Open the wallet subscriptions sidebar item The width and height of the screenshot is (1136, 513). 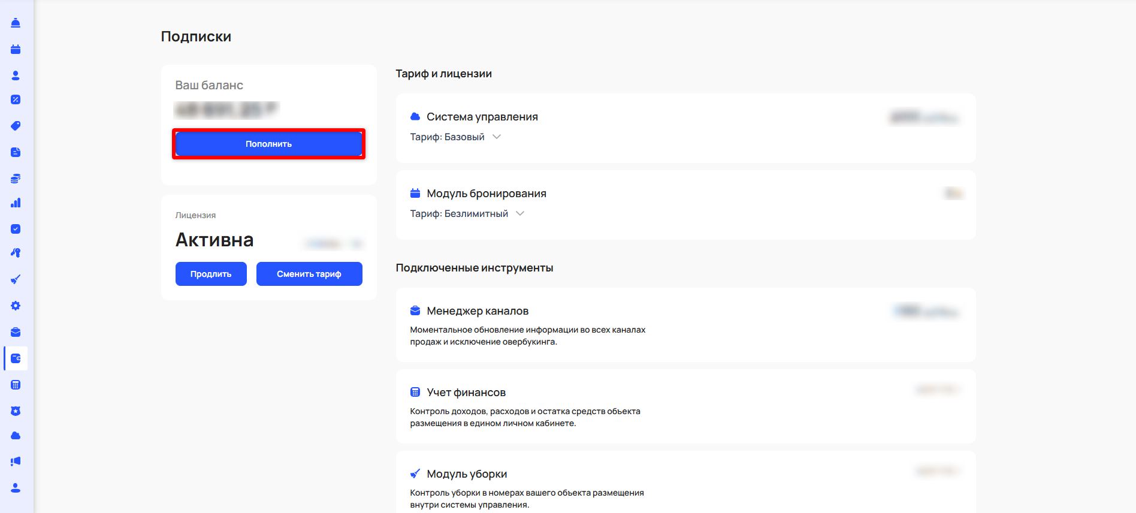click(x=16, y=358)
